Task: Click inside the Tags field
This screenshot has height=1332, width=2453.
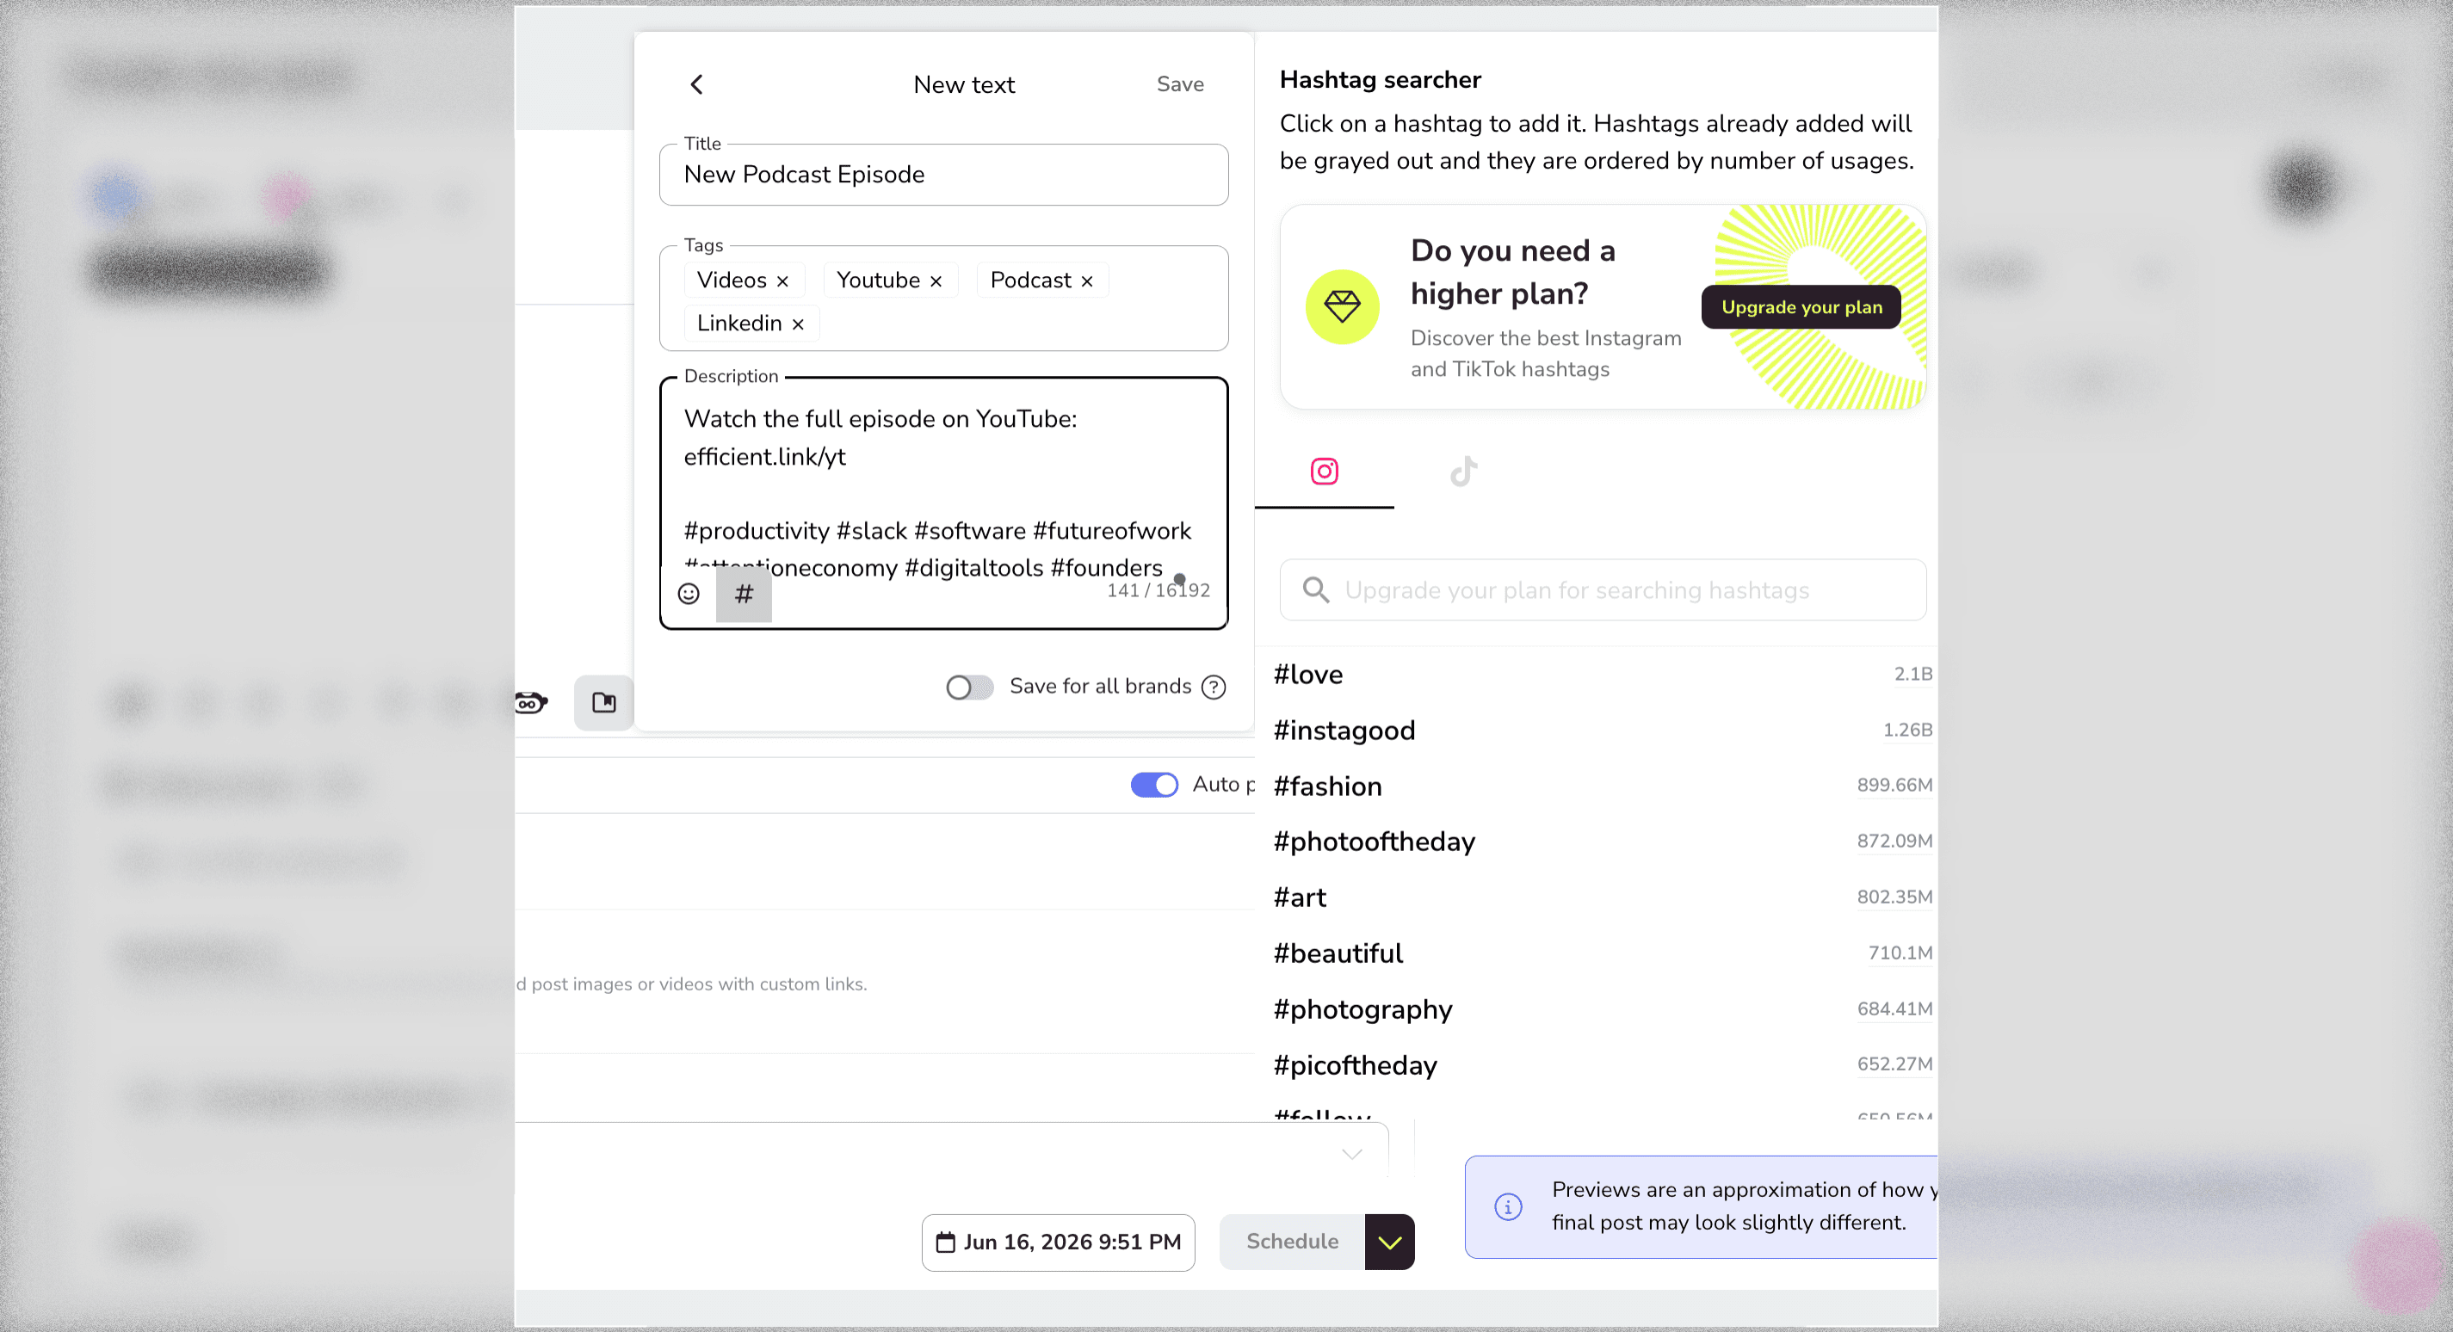Action: 943,299
